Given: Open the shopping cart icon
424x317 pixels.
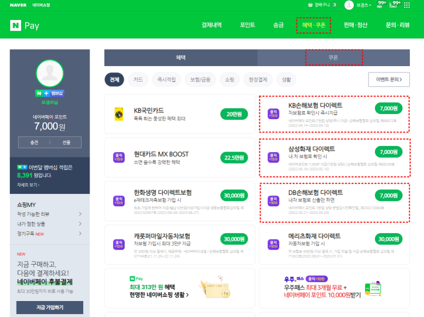Looking at the screenshot, I should pos(310,5).
